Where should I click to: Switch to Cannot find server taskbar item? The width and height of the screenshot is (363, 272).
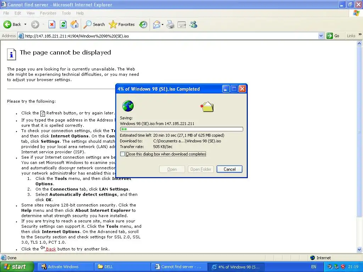pos(178,267)
